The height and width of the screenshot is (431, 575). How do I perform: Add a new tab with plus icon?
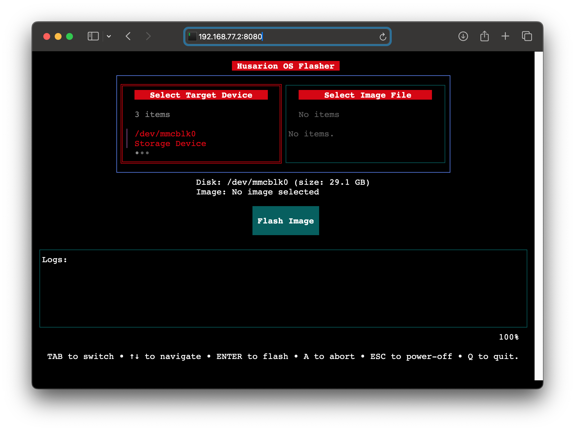point(505,36)
